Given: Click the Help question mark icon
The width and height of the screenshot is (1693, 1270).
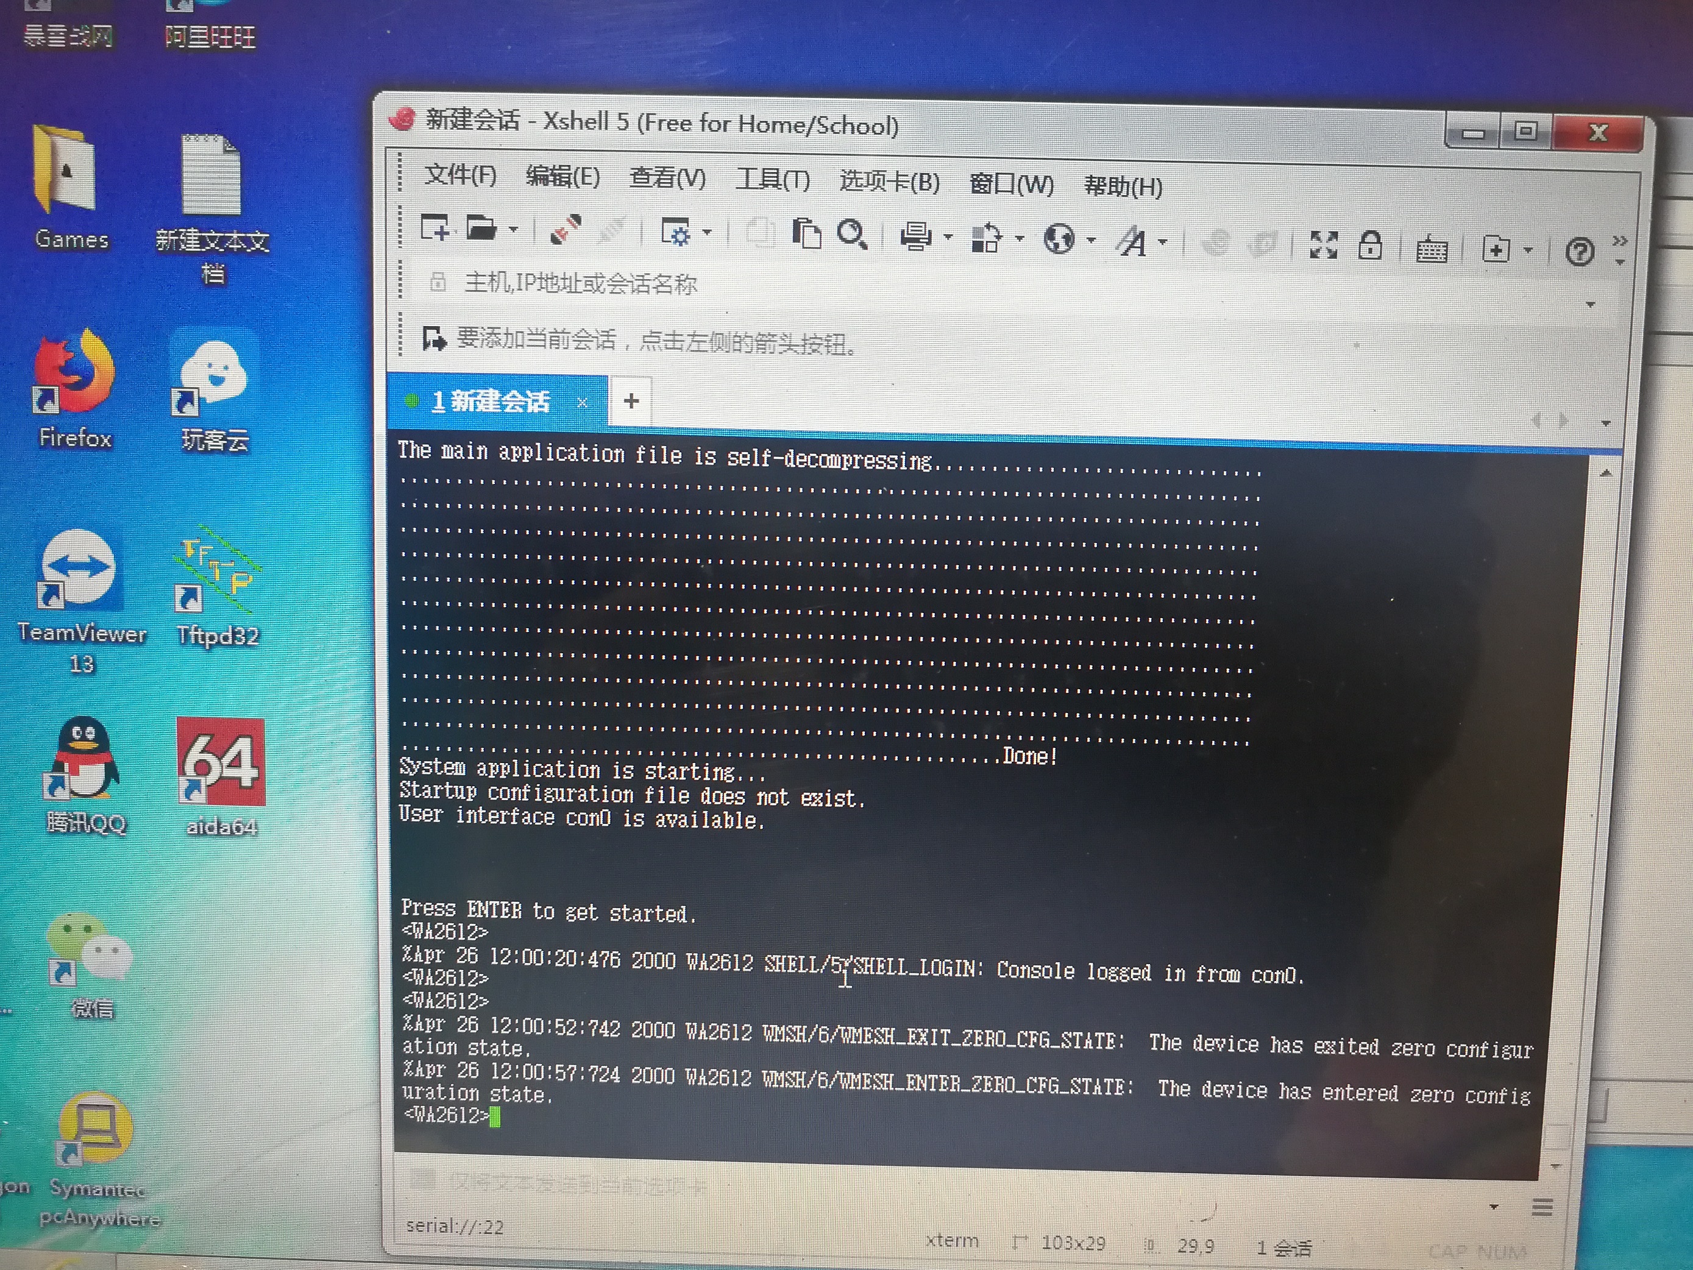Looking at the screenshot, I should [x=1579, y=251].
